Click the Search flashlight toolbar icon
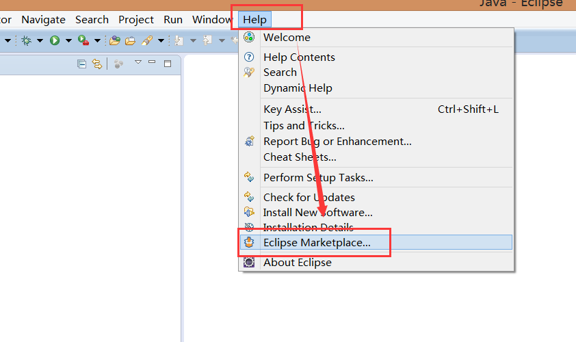The image size is (576, 342). (146, 40)
